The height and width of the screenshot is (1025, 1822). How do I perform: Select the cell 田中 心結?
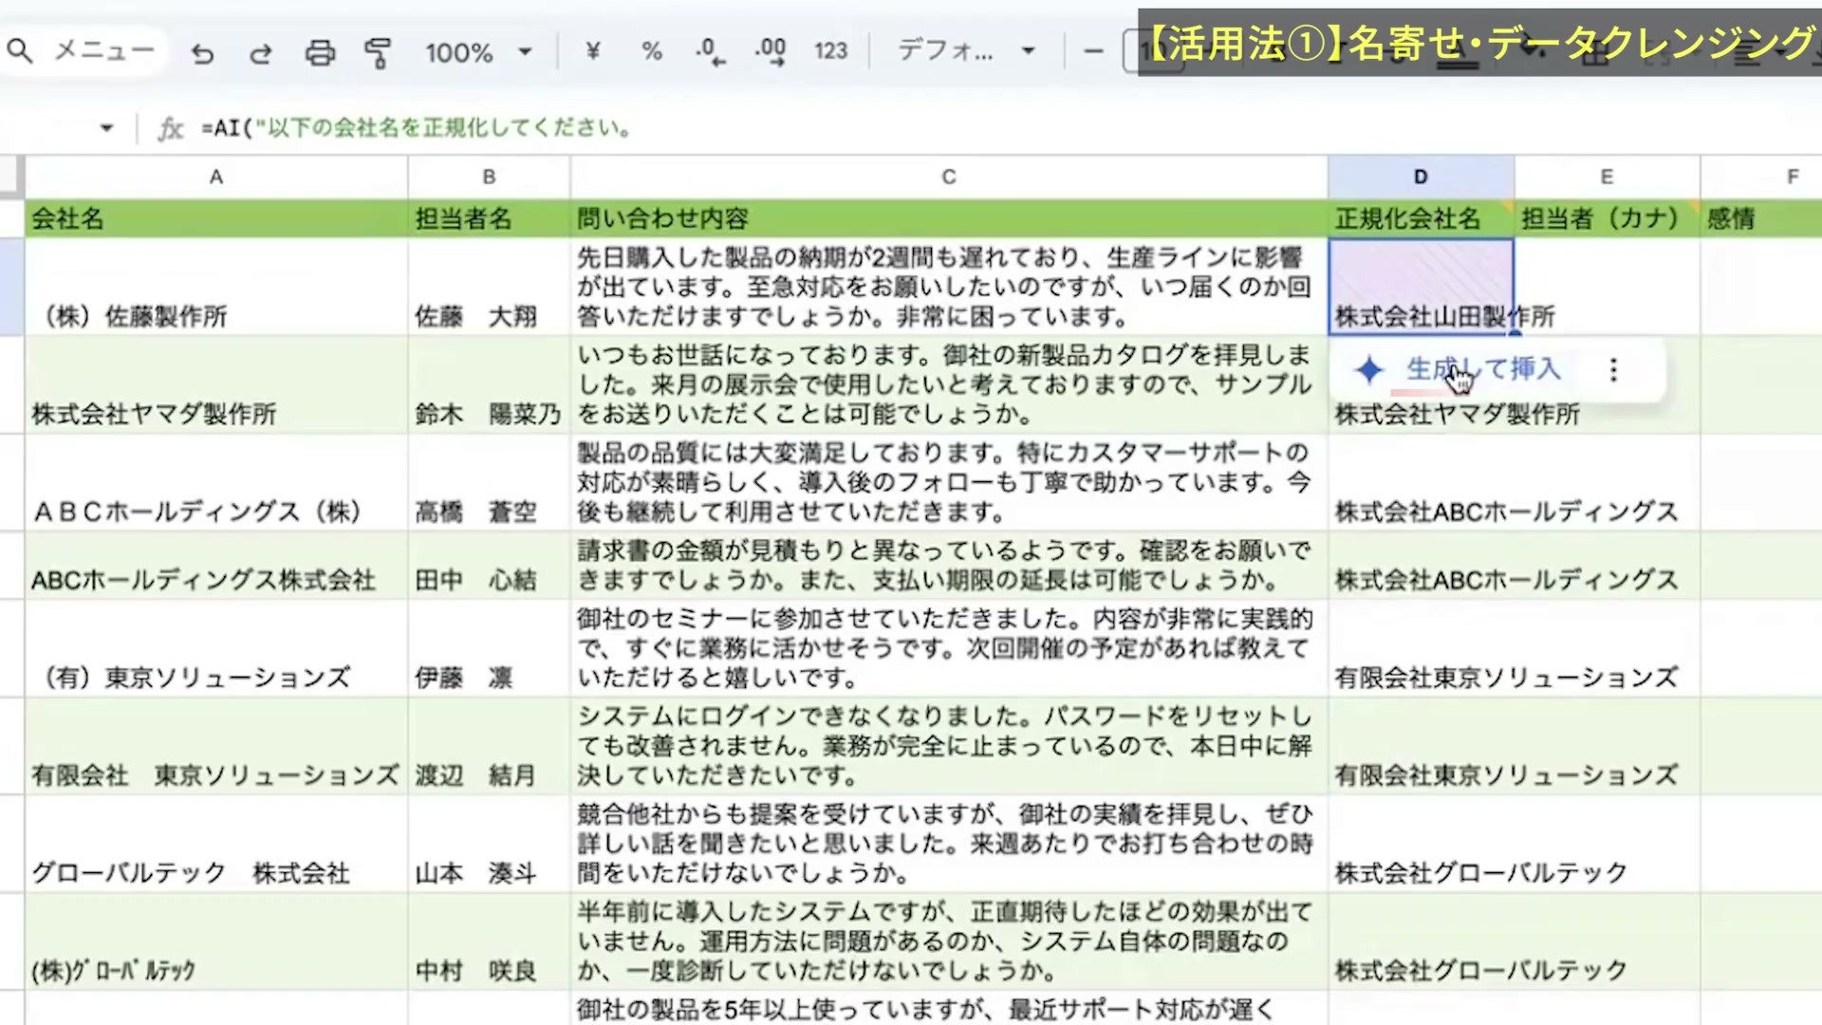coord(489,566)
